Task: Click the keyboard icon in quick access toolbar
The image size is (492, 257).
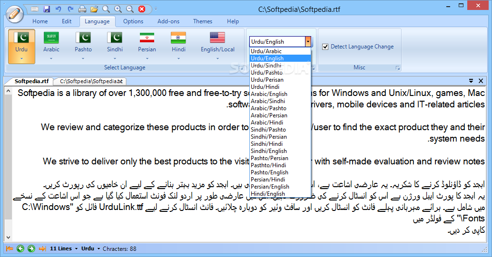Action: pyautogui.click(x=35, y=9)
